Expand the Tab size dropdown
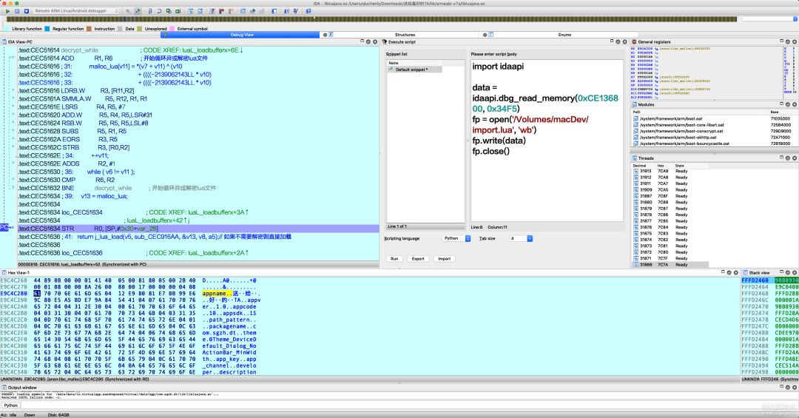 (520, 238)
